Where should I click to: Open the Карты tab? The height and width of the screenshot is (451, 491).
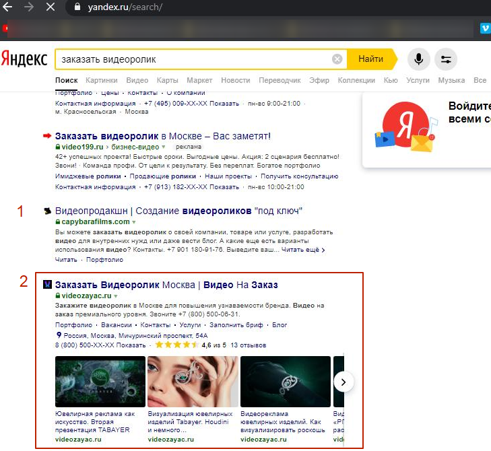coord(167,80)
